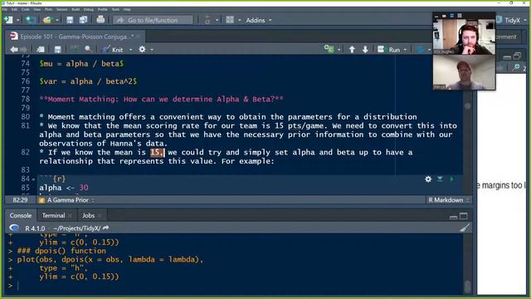Open the R Markdown file type selector
The height and width of the screenshot is (299, 531).
[448, 200]
